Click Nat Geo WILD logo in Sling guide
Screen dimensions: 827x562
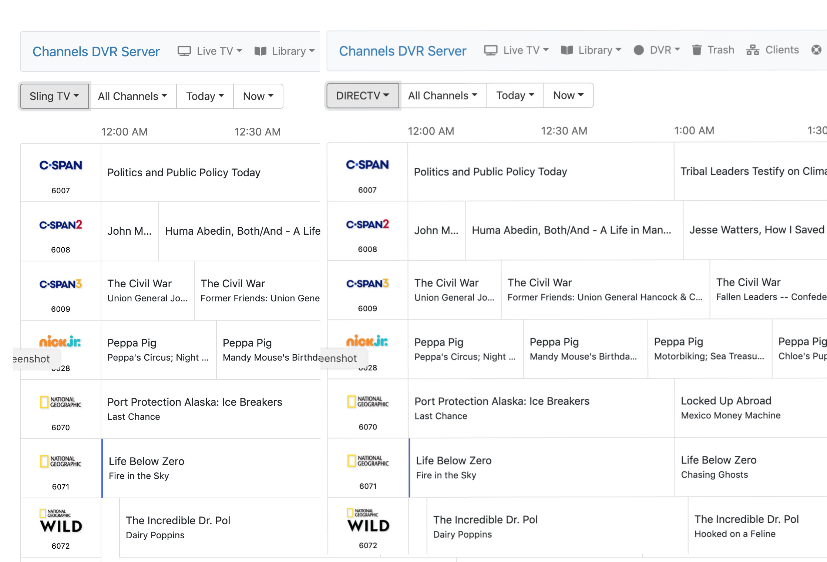[x=61, y=521]
